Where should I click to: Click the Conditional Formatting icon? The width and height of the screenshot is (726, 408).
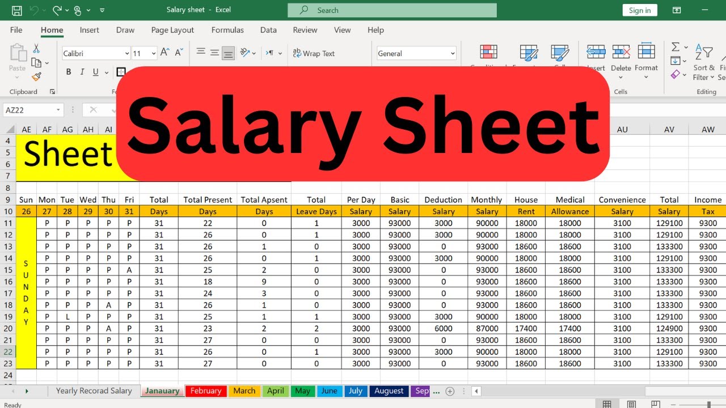(488, 52)
